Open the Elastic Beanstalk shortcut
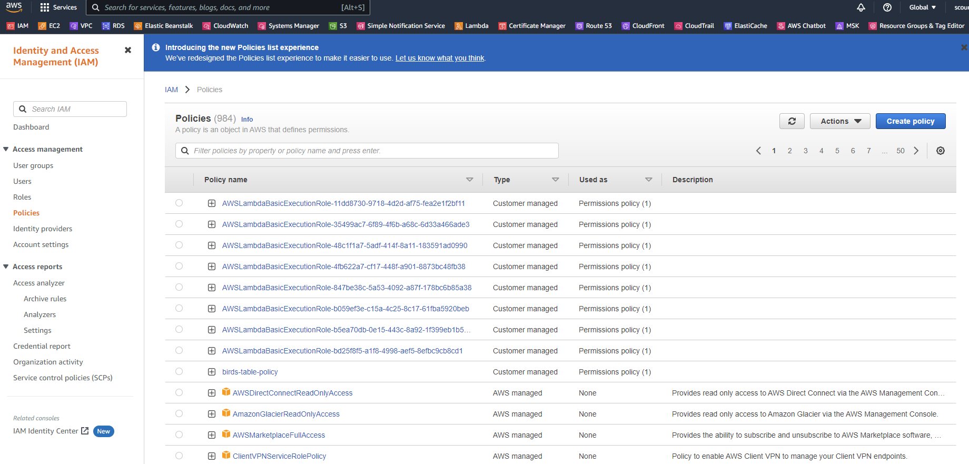 163,26
